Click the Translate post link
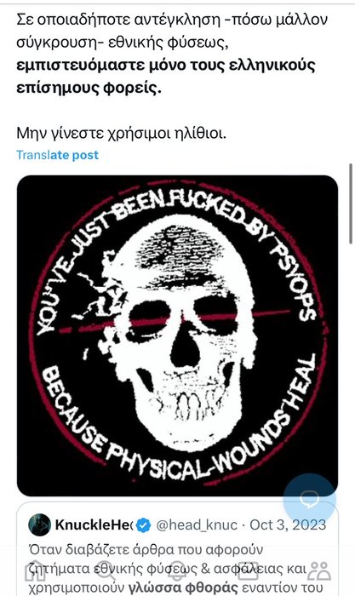This screenshot has height=596, width=355. pos(57,155)
